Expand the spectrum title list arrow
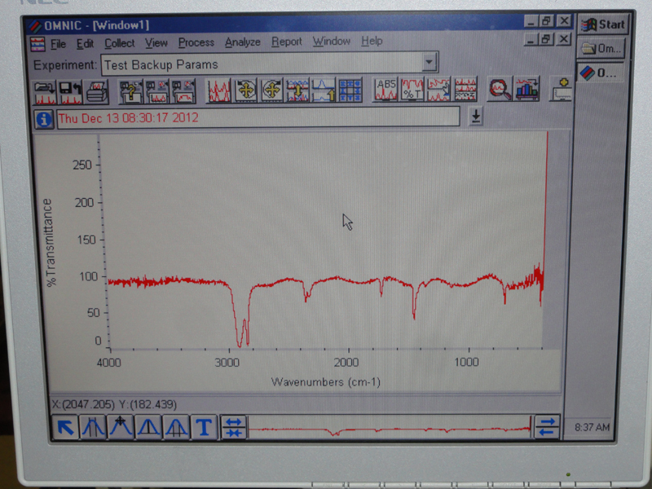 [476, 117]
